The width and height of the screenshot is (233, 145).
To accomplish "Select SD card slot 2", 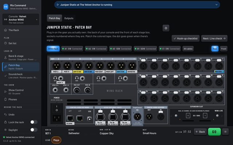I will pyautogui.click(x=188, y=116).
